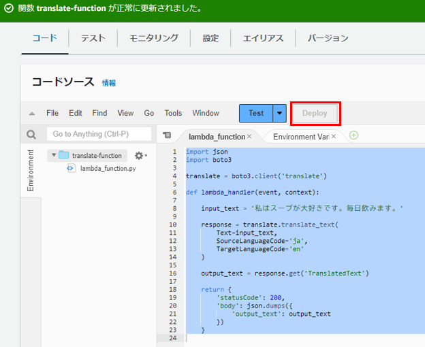Close the lambda_function editor tab

(249, 136)
